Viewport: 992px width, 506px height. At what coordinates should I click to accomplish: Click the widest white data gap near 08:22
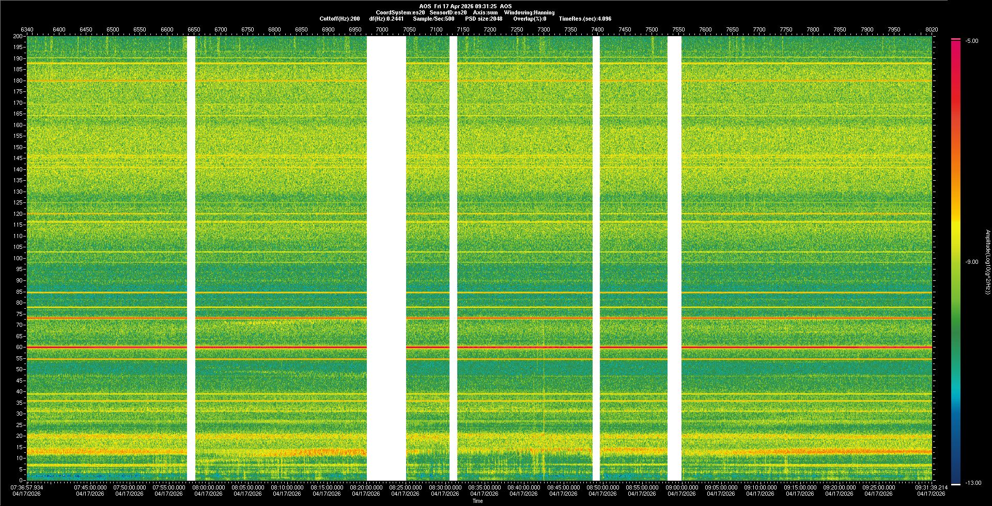coord(386,258)
